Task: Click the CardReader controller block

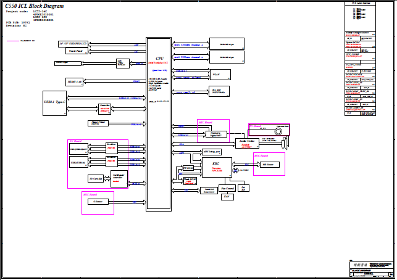Action: click(x=119, y=178)
